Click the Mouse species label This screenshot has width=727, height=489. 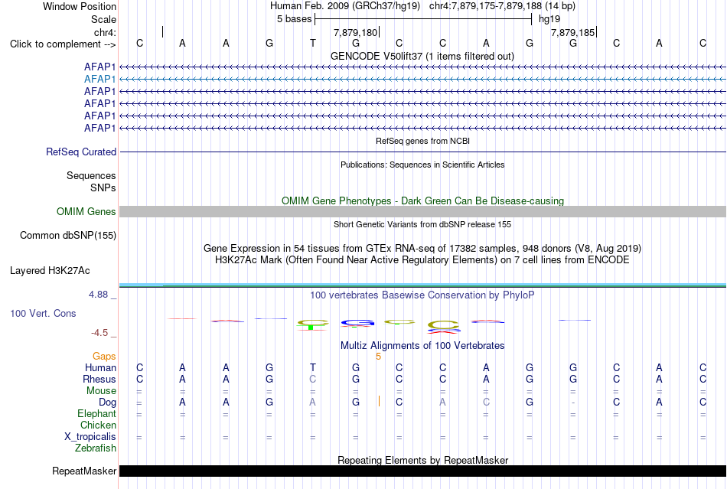click(x=101, y=391)
